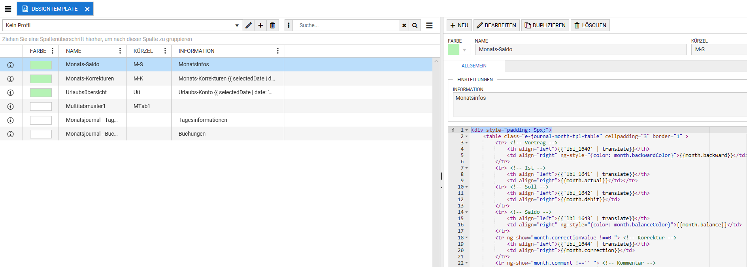Open search options three-dot menu

(289, 25)
